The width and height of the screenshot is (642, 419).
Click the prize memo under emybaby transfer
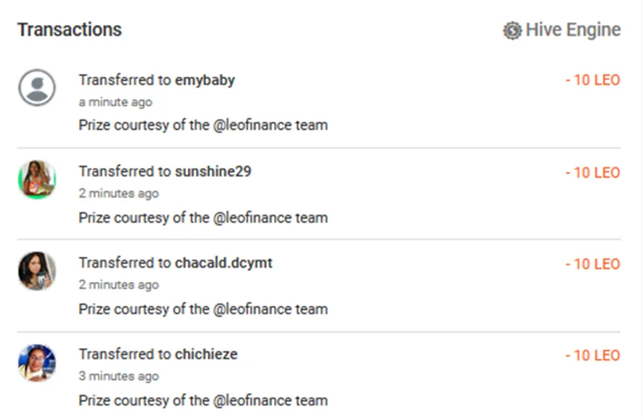pos(203,125)
